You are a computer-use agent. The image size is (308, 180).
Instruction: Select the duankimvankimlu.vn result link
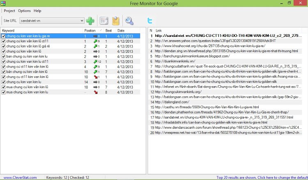click(175, 61)
